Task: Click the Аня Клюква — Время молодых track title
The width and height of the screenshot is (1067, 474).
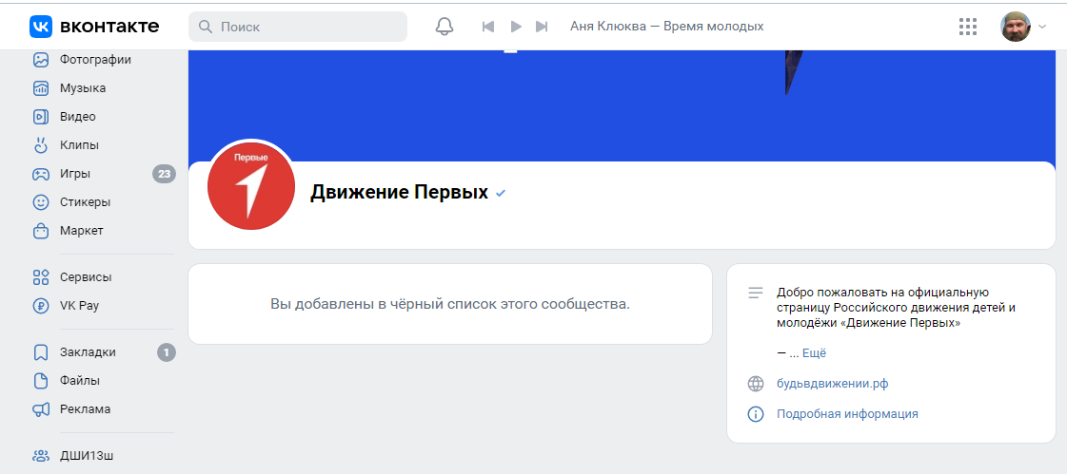Action: pos(667,27)
